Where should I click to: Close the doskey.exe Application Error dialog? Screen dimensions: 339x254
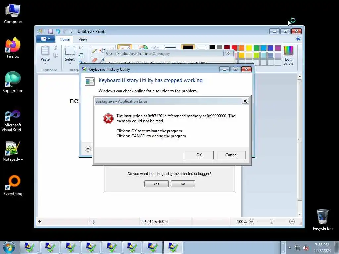pos(245,101)
